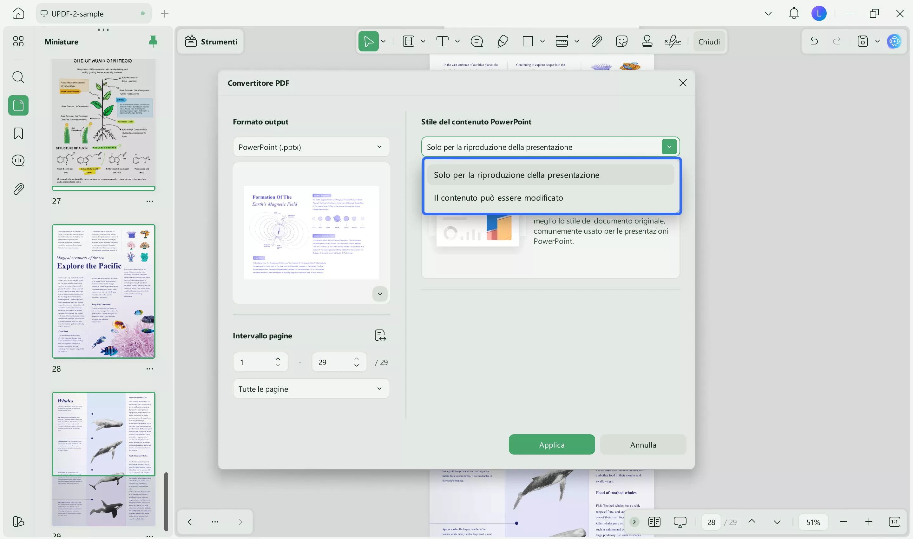
Task: Pin the Miniature panel
Action: 153,41
